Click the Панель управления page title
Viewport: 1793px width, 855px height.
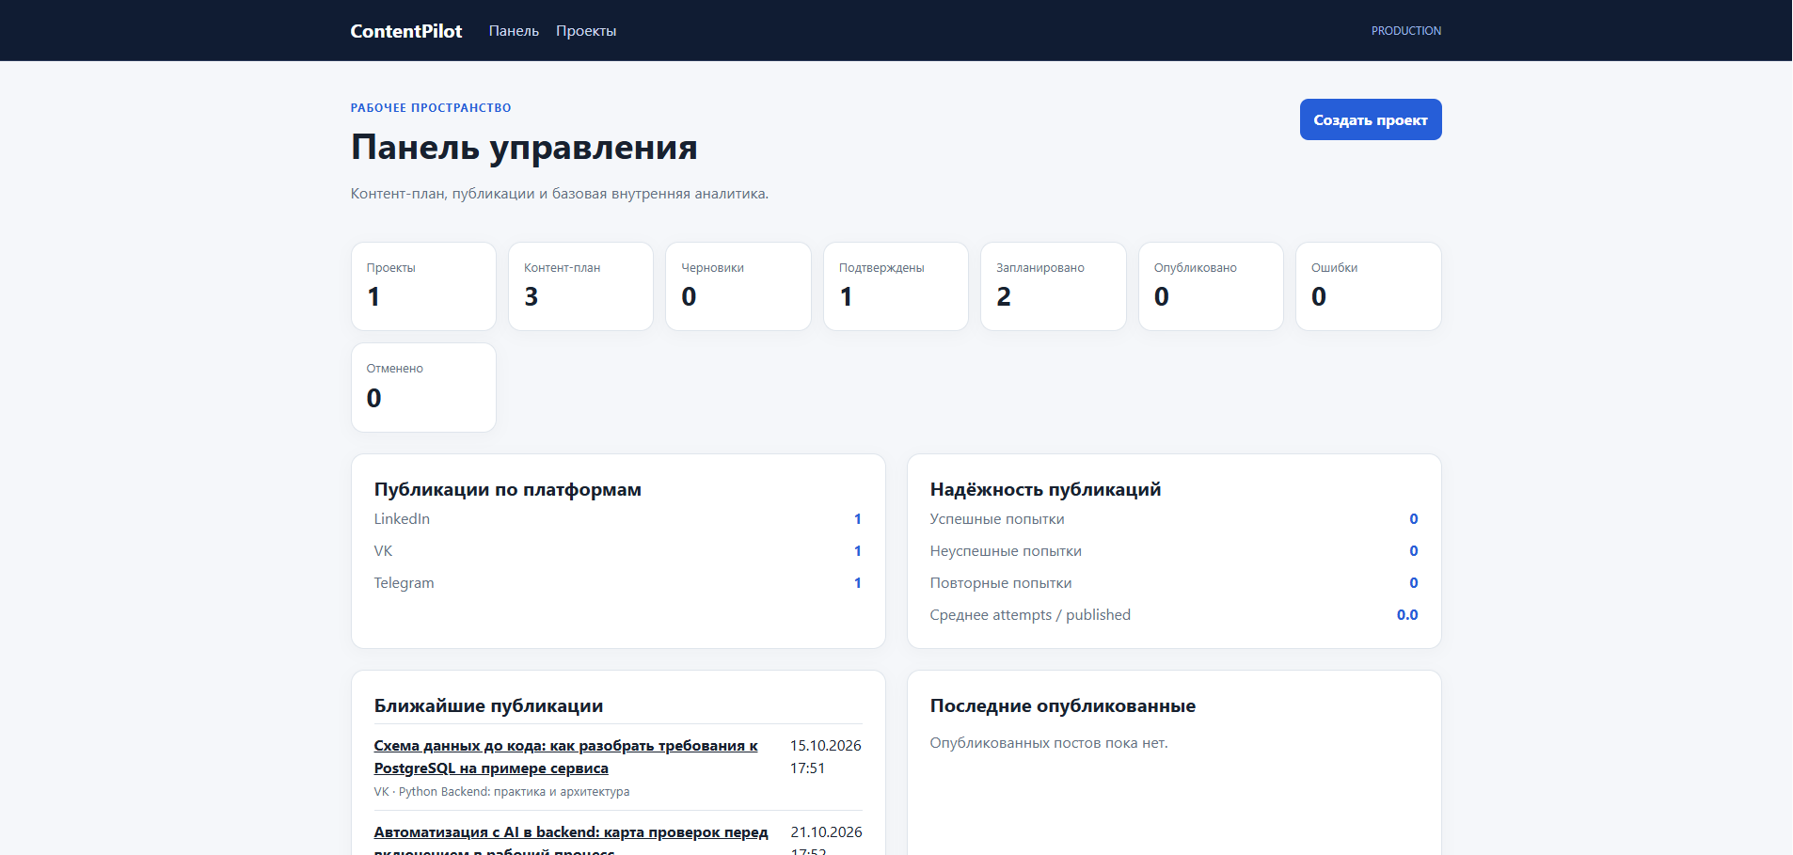524,148
